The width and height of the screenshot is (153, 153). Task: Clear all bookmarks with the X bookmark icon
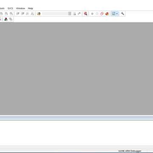(11, 14)
